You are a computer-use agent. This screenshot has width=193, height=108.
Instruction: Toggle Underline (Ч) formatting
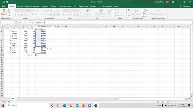pyautogui.click(x=21, y=15)
